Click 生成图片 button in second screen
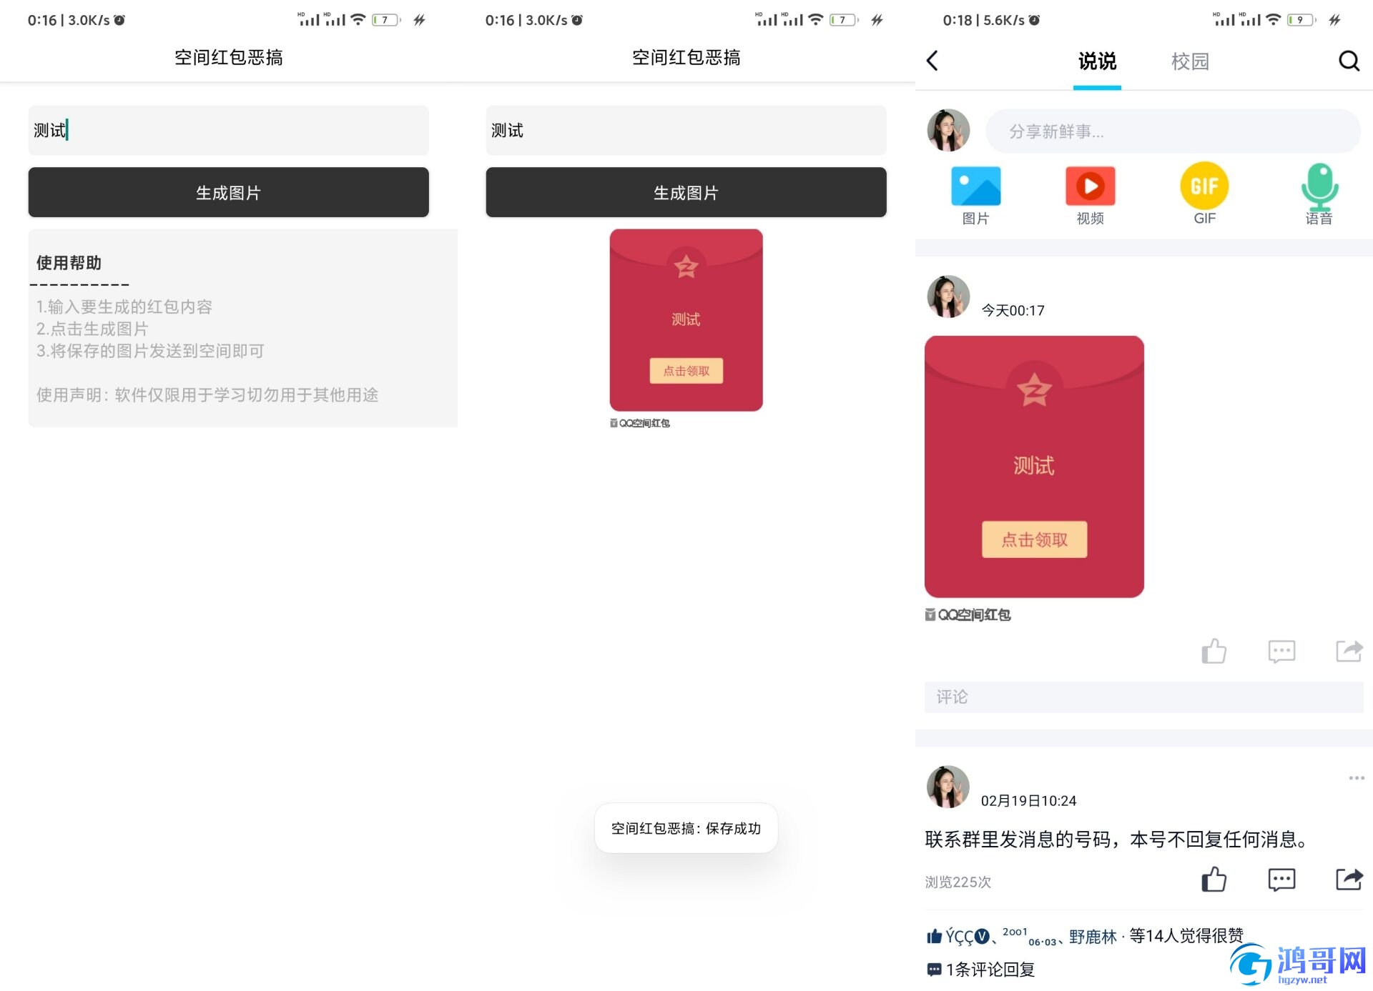Screen dimensions: 1373x991 [x=686, y=192]
